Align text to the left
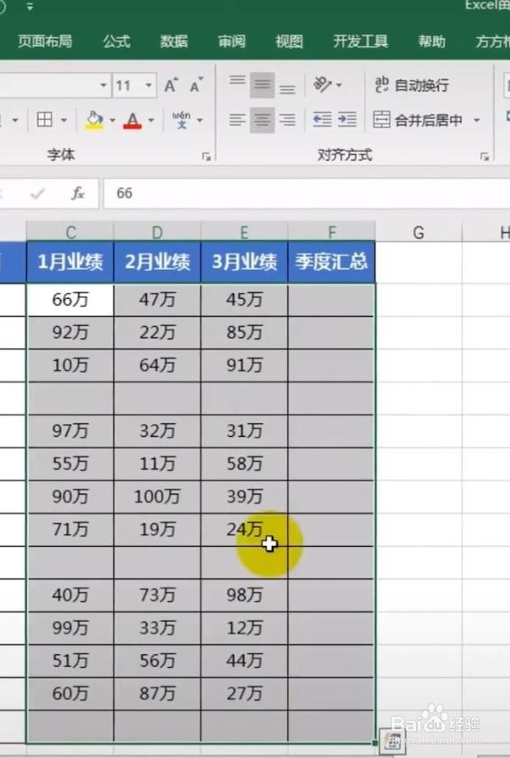Viewport: 510px width, 758px height. [x=236, y=120]
